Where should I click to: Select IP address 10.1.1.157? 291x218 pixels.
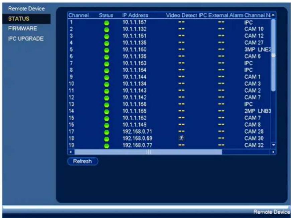click(134, 22)
